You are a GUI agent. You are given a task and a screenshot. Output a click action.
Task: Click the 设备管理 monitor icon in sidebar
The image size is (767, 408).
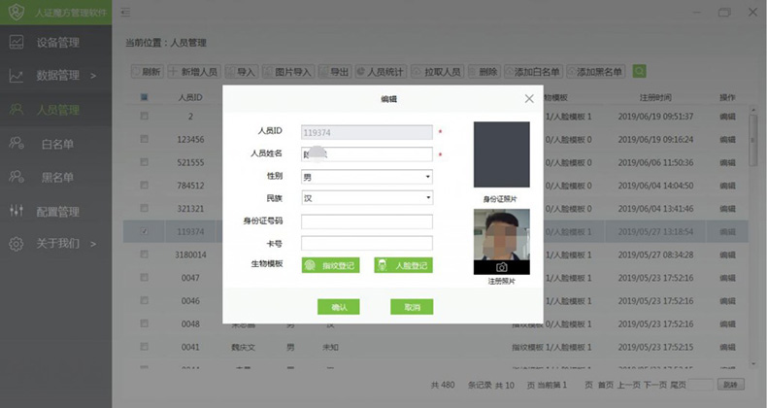point(17,42)
